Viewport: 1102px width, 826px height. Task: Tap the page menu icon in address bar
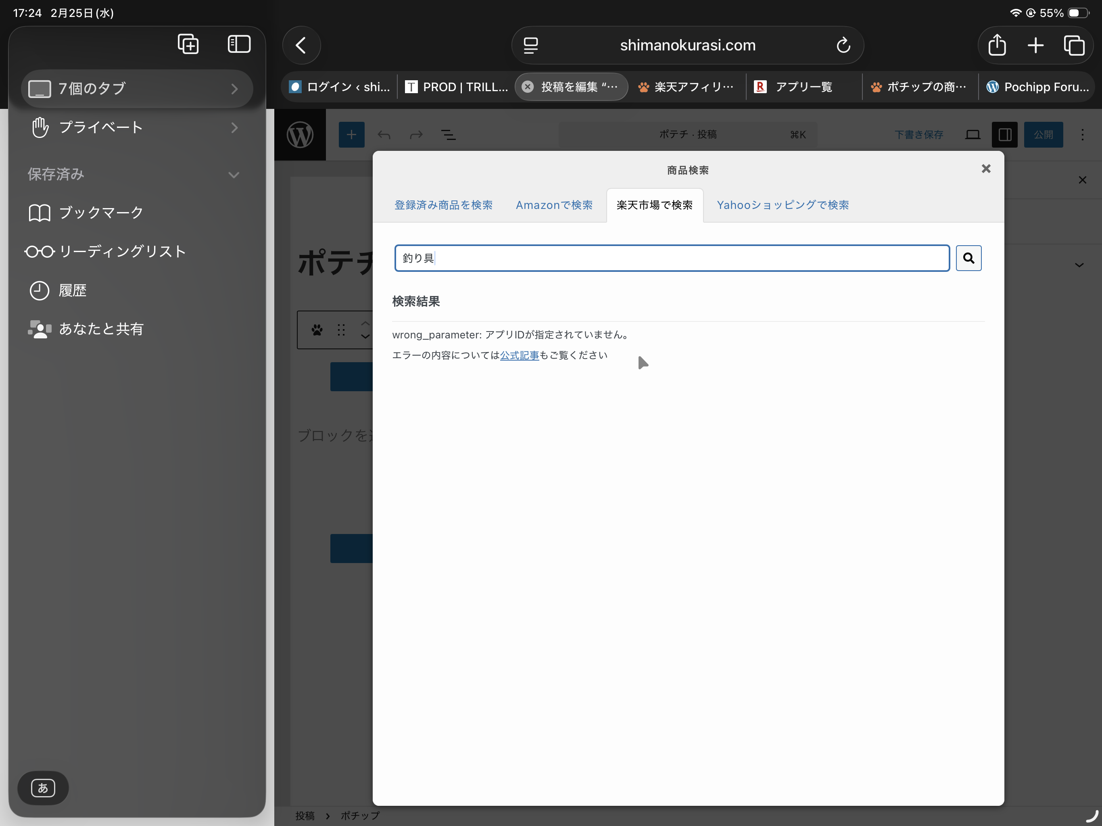click(x=530, y=45)
